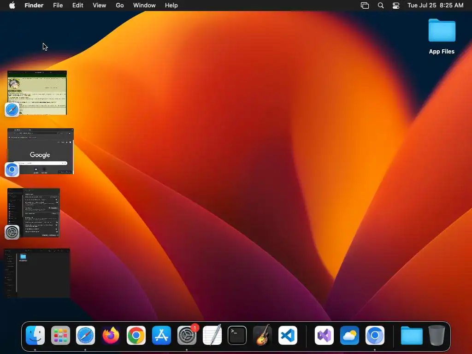This screenshot has width=472, height=354.
Task: Open the blue folder stack in Dock
Action: click(x=412, y=336)
